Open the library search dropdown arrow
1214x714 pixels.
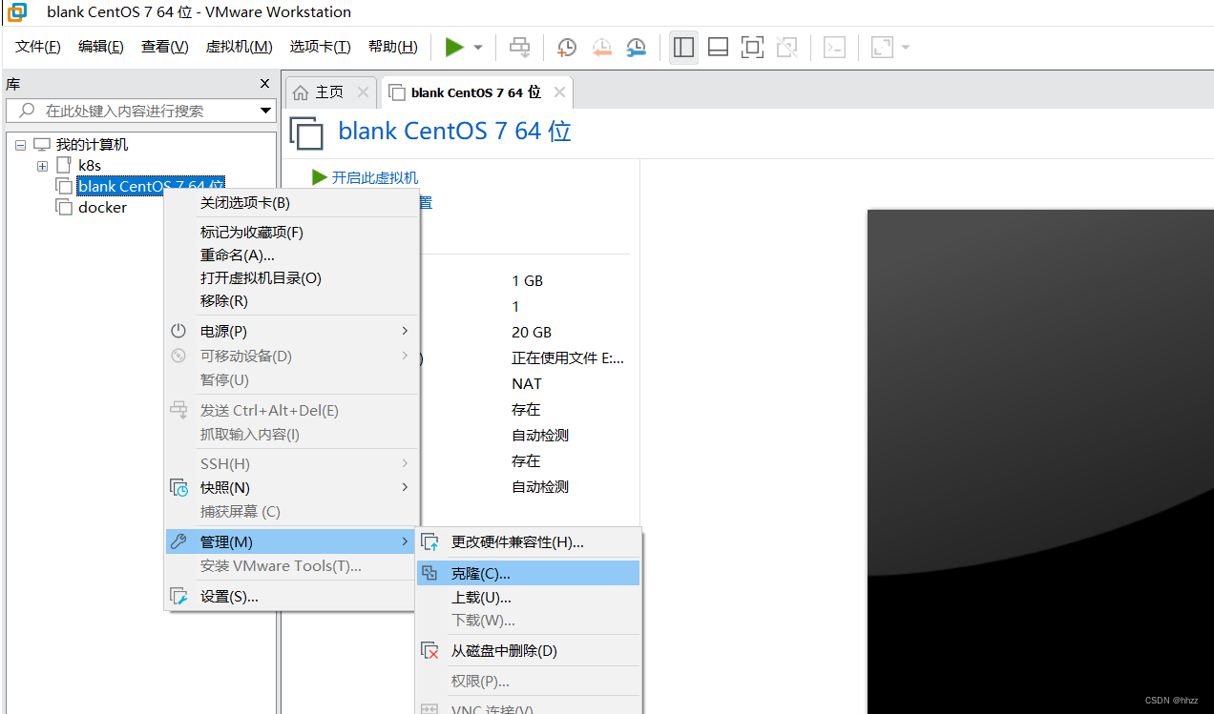(x=265, y=111)
